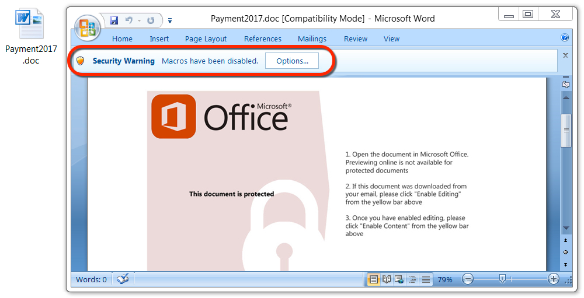This screenshot has height=298, width=584.
Task: Undo the last action
Action: point(129,20)
